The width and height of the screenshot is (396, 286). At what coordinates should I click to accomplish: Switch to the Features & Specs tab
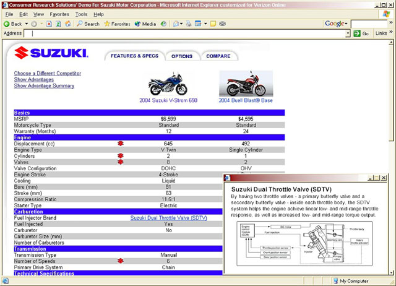point(135,56)
